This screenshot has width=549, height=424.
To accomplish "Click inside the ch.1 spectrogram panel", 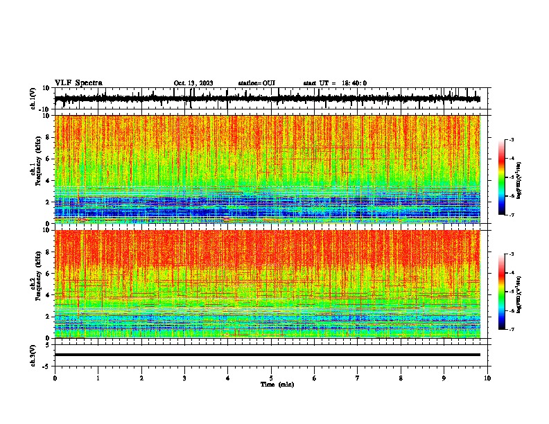I will point(268,169).
